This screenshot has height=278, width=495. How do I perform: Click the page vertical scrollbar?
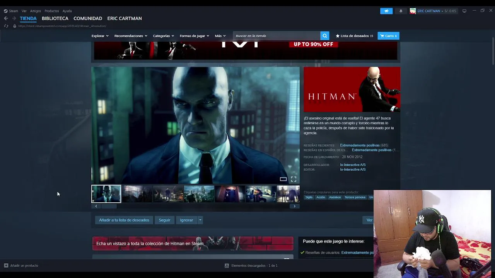493,51
